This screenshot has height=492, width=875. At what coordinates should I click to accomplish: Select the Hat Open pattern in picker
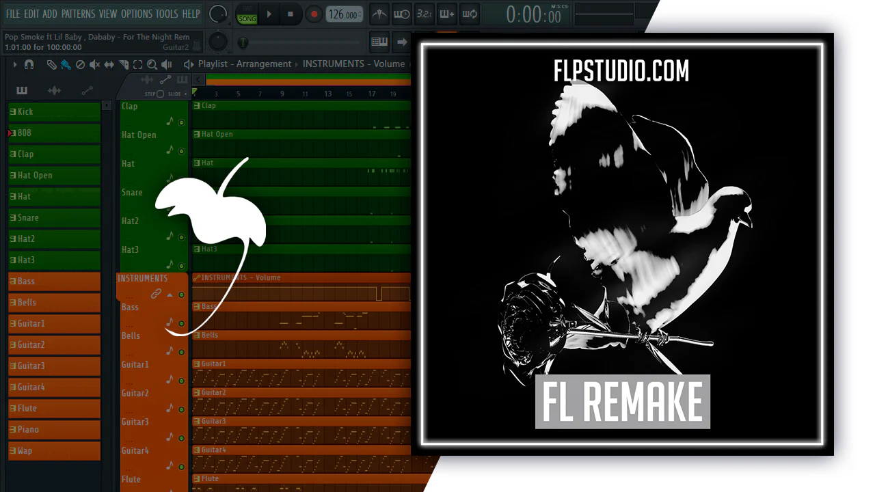[x=54, y=175]
